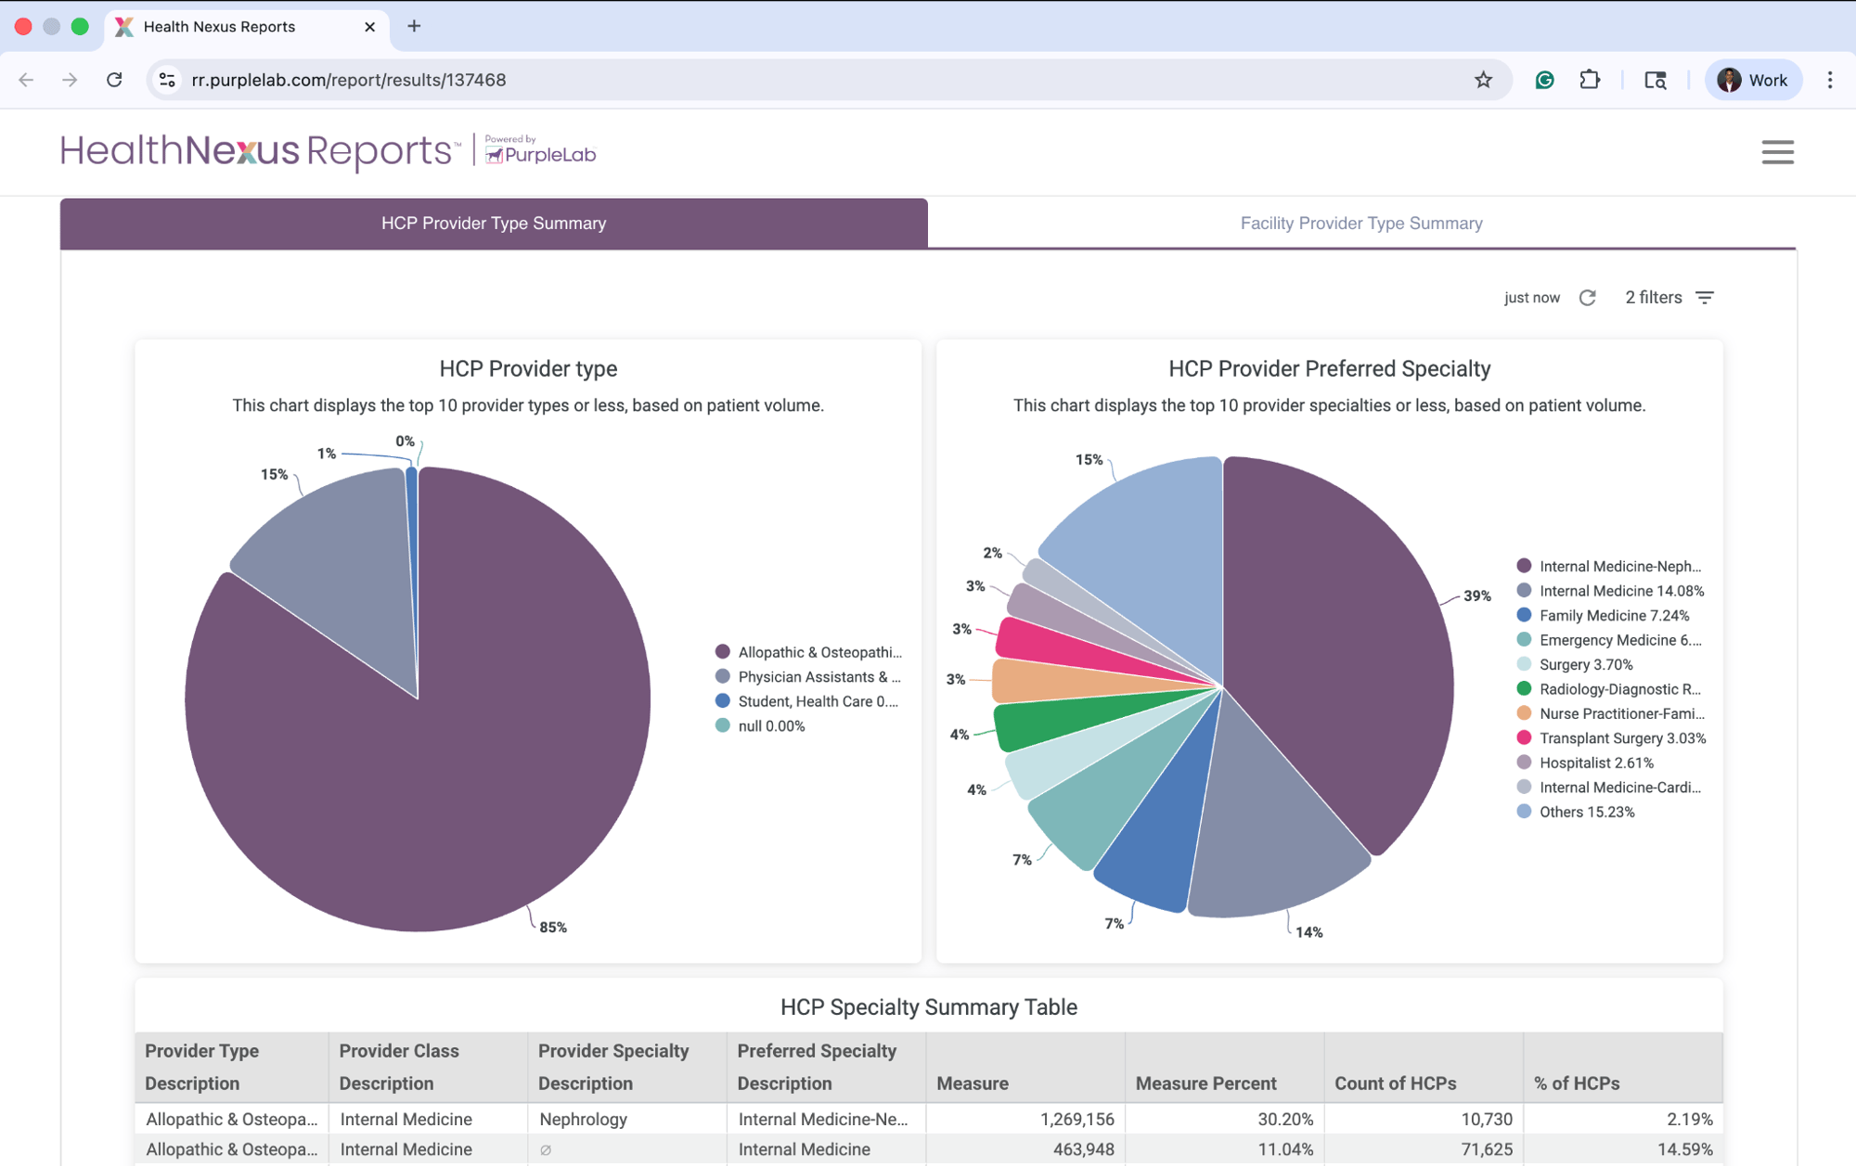Image resolution: width=1856 pixels, height=1166 pixels.
Task: Click the Grammarly extension icon
Action: click(x=1544, y=80)
